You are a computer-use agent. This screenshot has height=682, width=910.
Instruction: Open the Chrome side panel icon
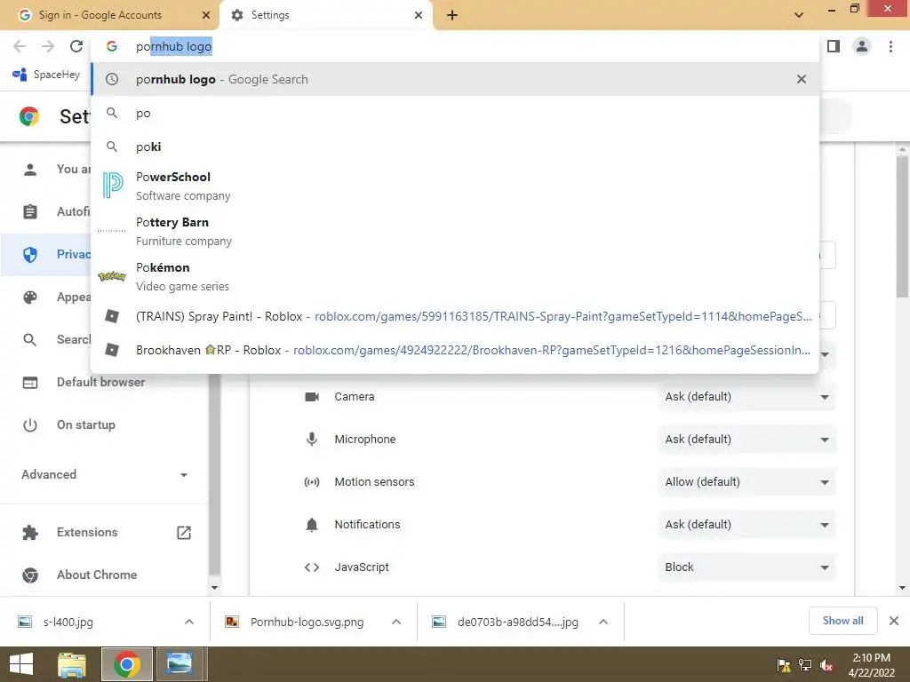click(x=834, y=46)
